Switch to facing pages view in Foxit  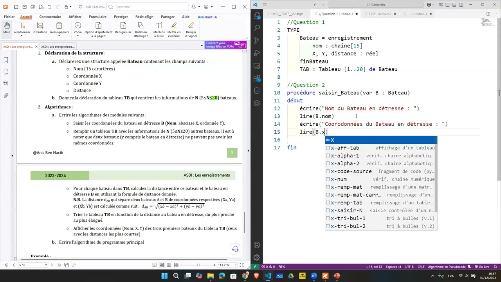coord(169,265)
